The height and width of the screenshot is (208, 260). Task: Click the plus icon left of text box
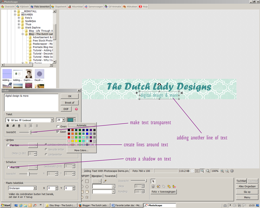[137, 93]
